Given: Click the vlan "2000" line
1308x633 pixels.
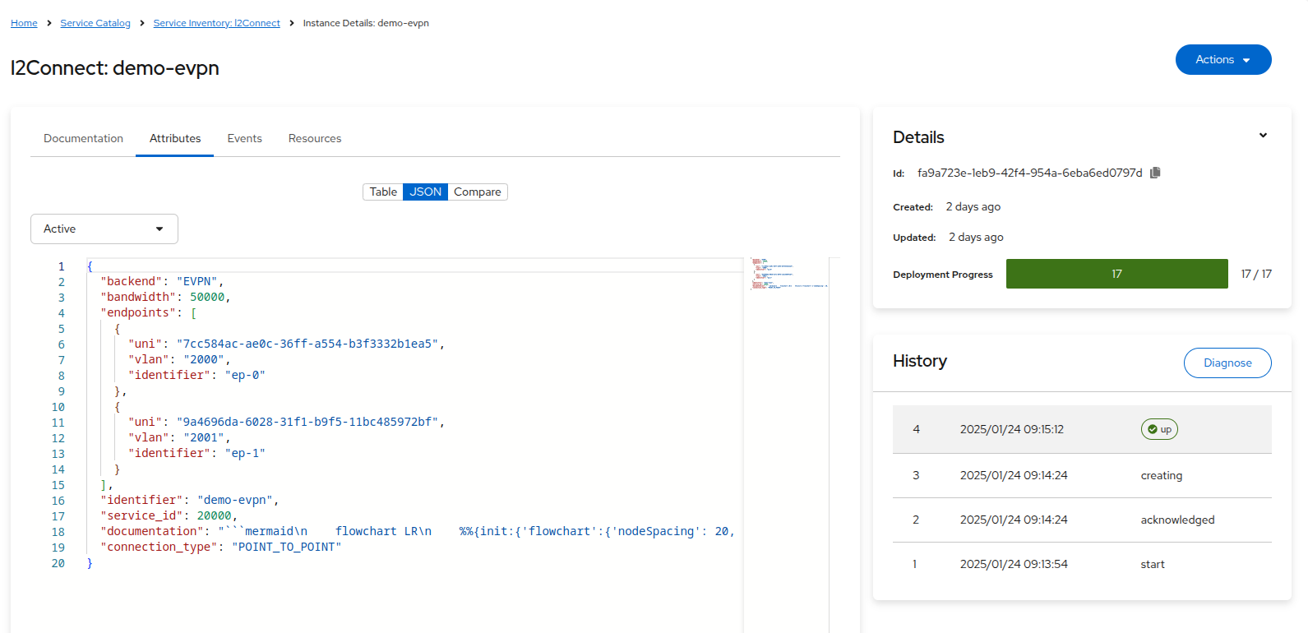Looking at the screenshot, I should click(x=179, y=359).
